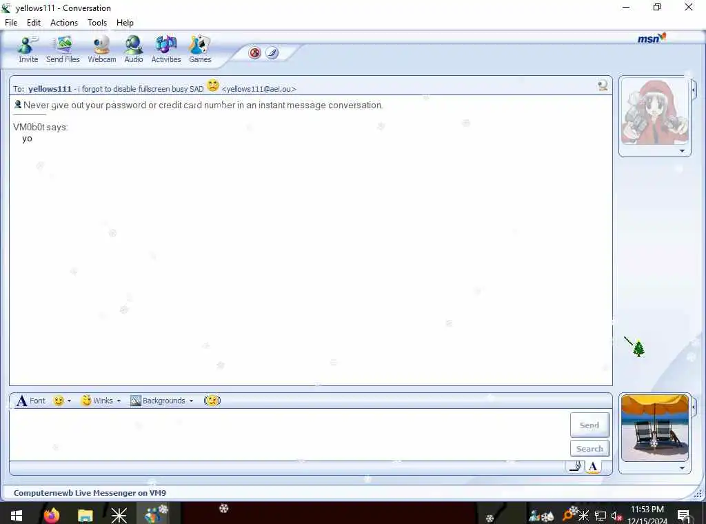Open the Windows Start menu
This screenshot has height=524, width=706.
coord(17,515)
